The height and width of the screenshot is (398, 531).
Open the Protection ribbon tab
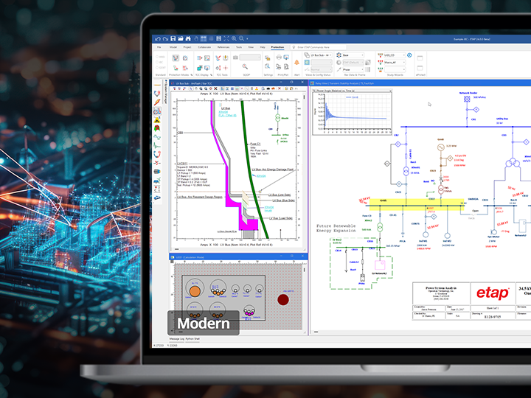pyautogui.click(x=277, y=46)
